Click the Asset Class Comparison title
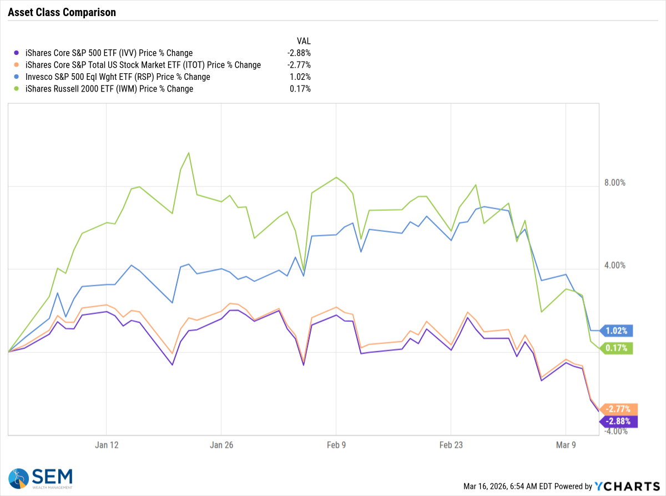 click(62, 12)
